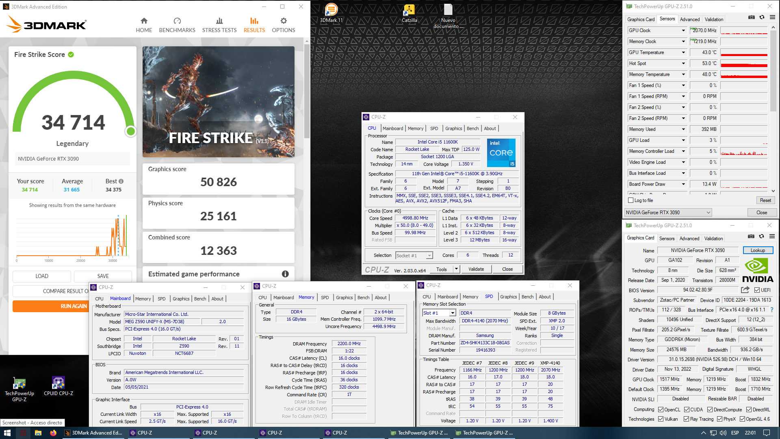Select the CPUID CPU-Z desktop shortcut
Screen dimensions: 780x439
(58, 386)
